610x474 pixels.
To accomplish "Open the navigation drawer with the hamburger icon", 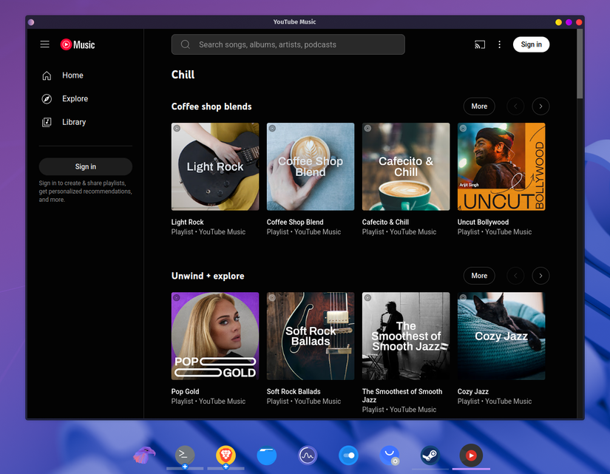I will click(44, 44).
